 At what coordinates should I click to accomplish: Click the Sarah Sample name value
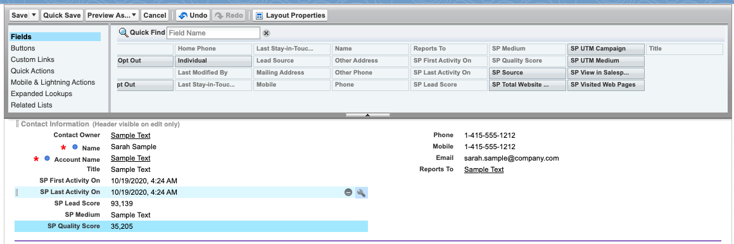coord(134,147)
